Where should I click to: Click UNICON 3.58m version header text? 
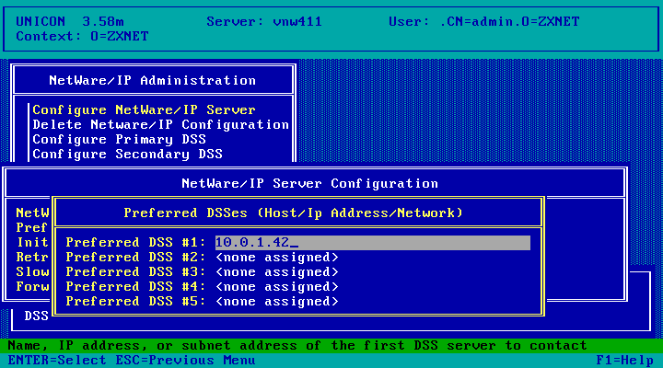point(70,21)
